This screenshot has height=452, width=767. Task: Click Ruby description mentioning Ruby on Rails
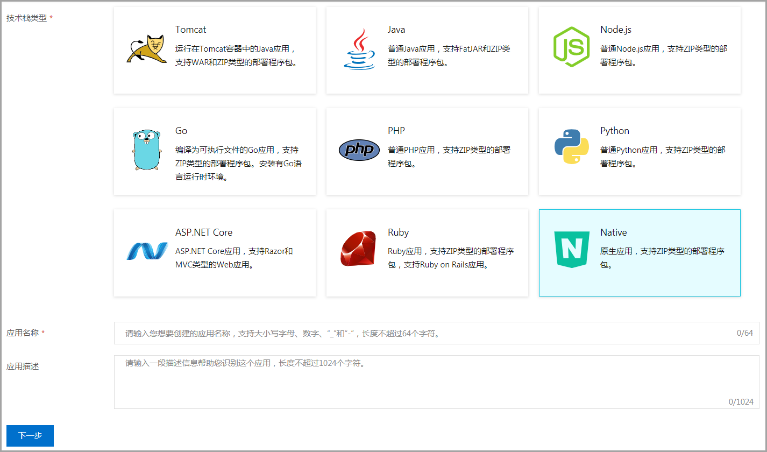(451, 258)
